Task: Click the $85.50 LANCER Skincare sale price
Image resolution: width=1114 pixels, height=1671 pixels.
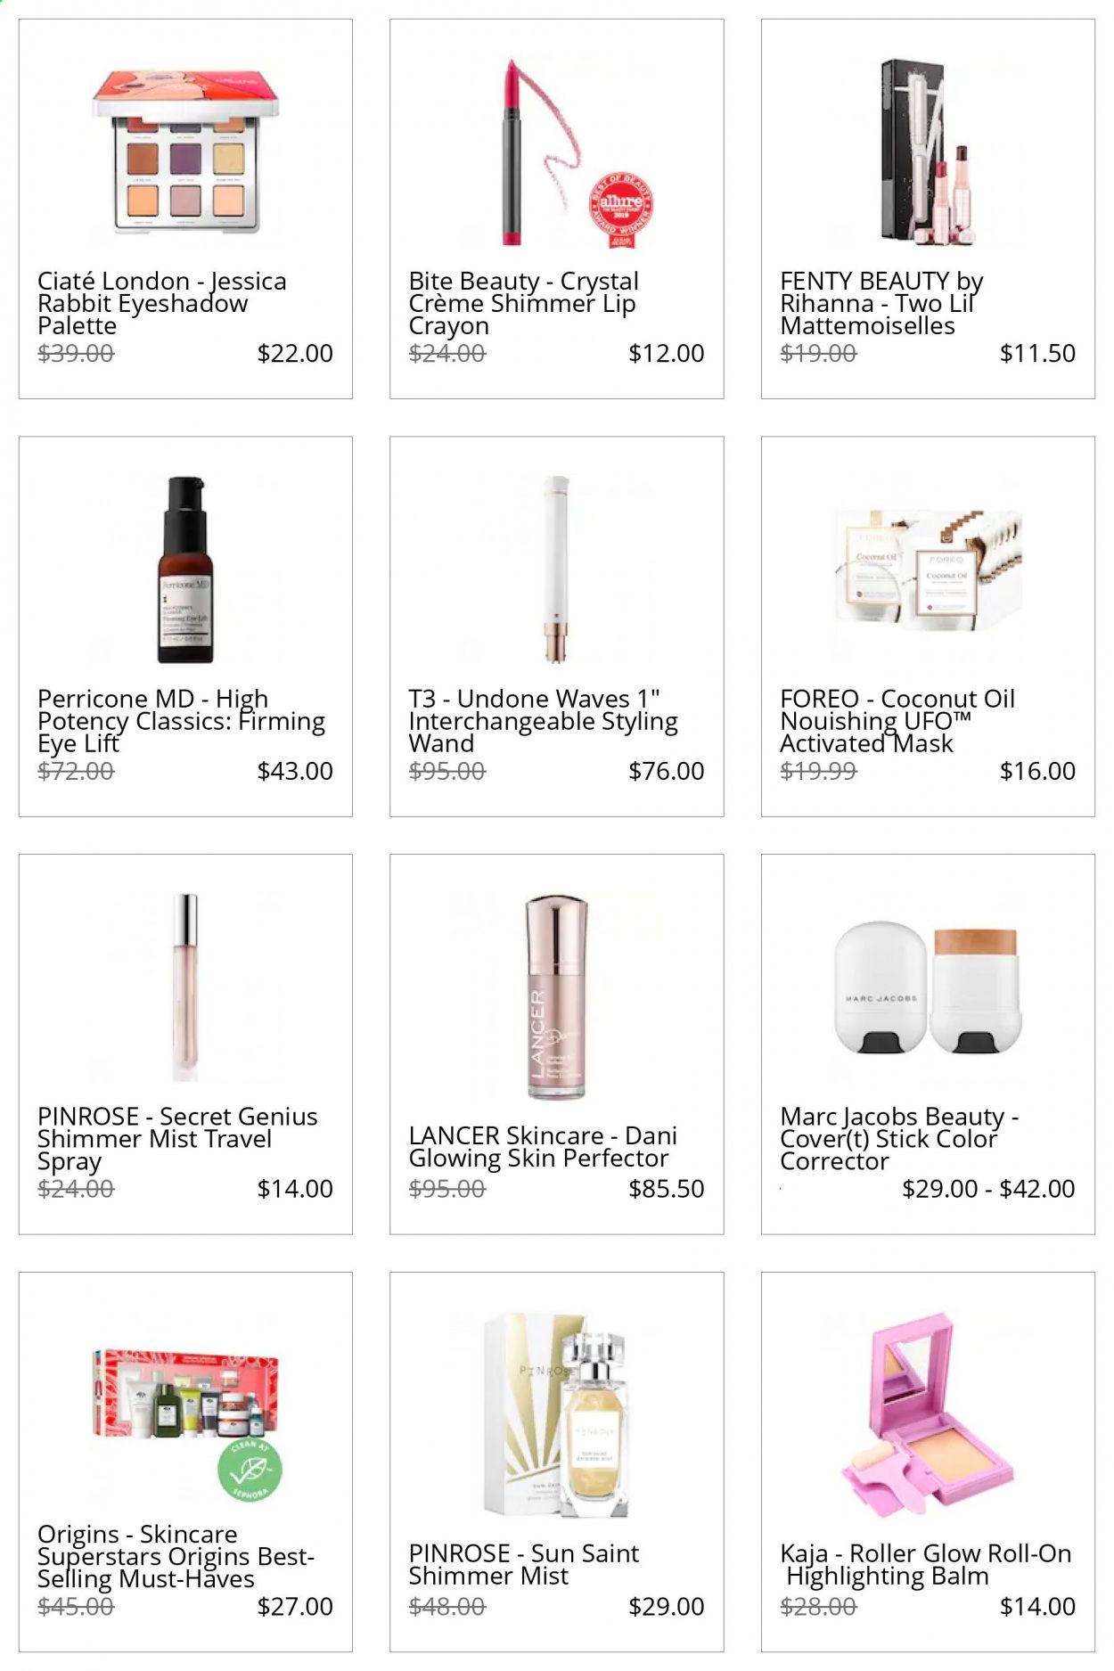Action: (x=667, y=1189)
